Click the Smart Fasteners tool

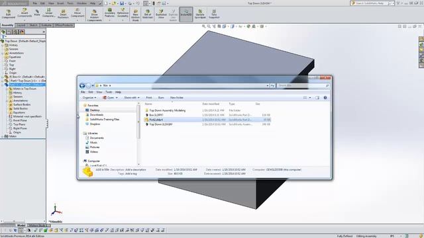point(63,14)
